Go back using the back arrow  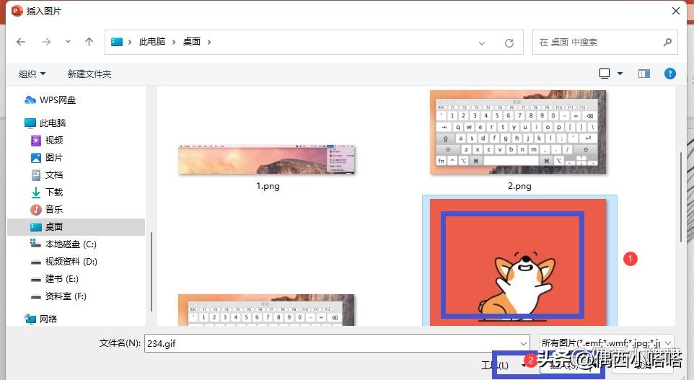[21, 42]
